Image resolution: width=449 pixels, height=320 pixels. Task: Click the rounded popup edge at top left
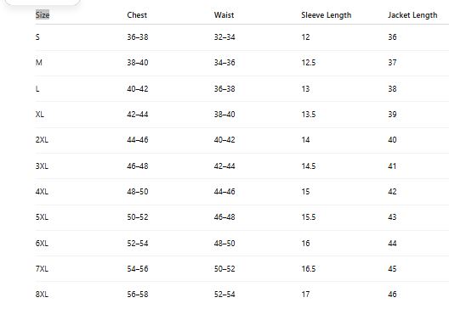click(43, 3)
